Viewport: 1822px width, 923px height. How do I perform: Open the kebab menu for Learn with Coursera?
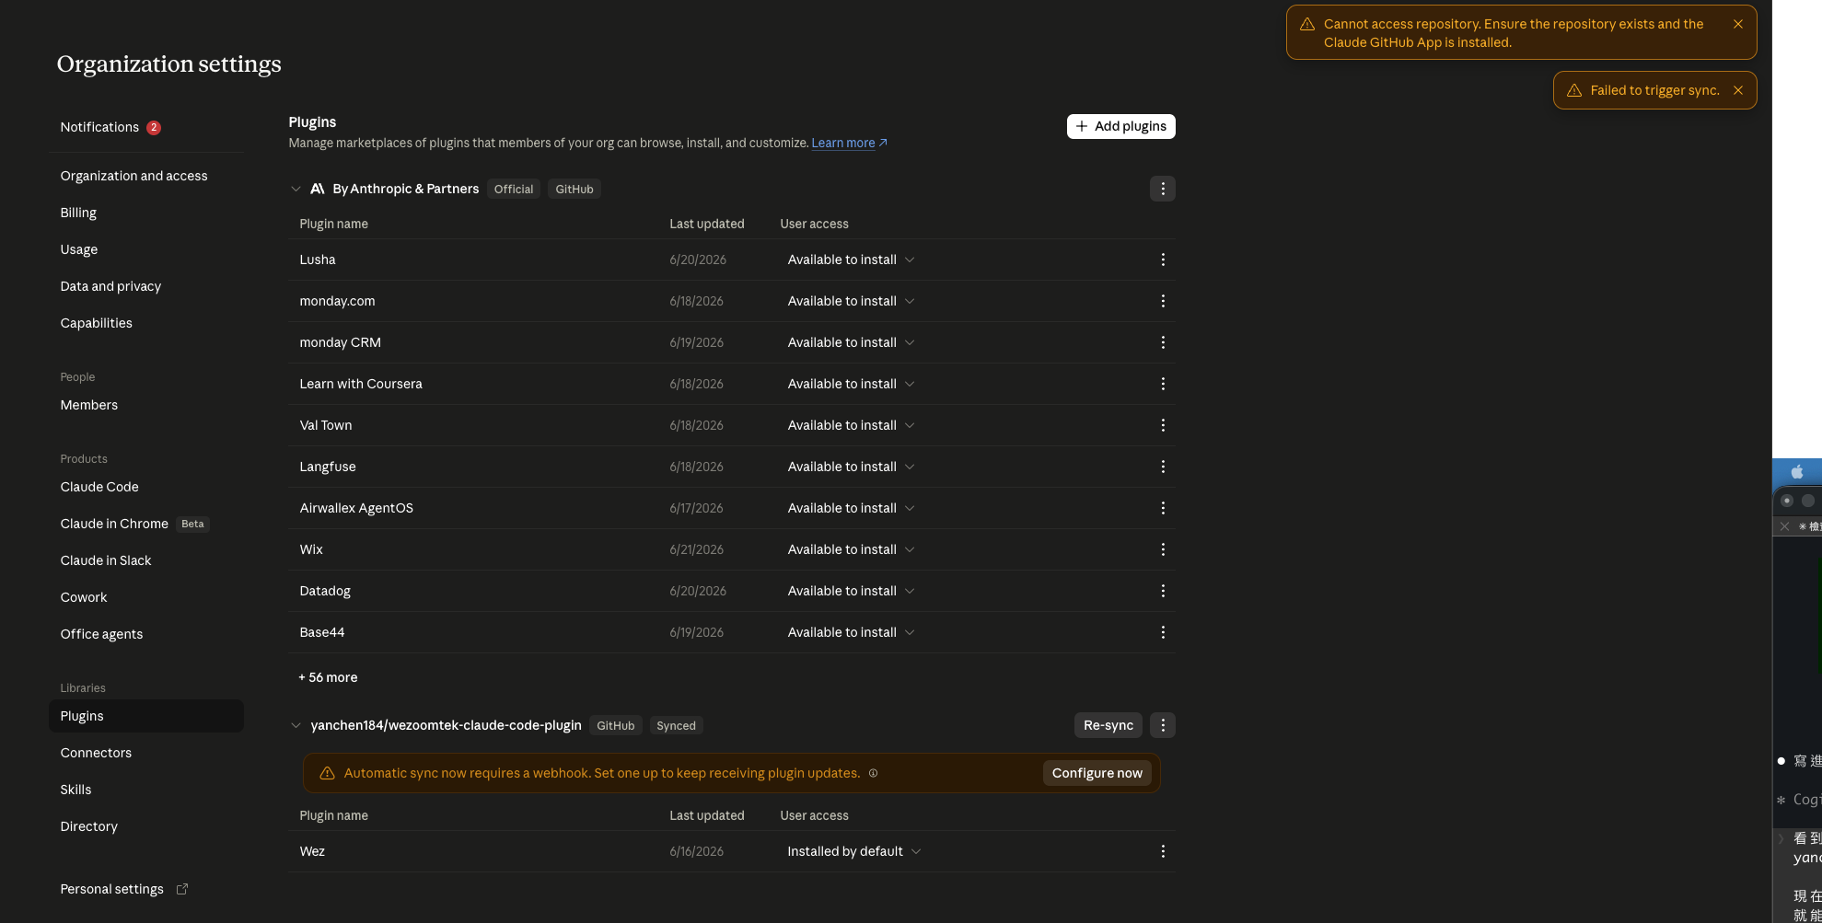(x=1163, y=384)
